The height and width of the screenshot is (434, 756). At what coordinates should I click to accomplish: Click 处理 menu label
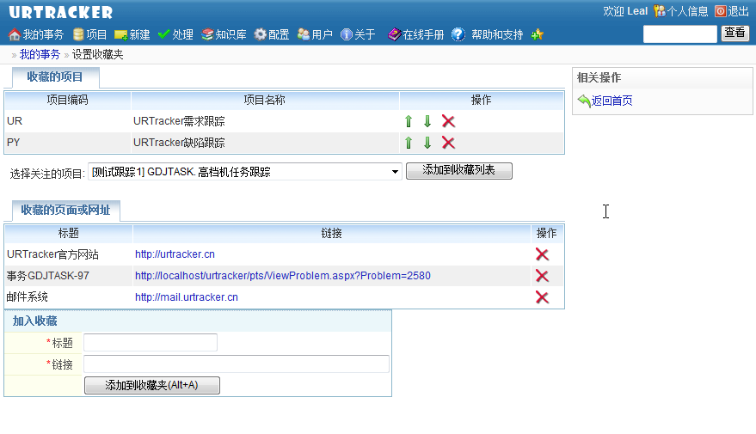click(182, 34)
